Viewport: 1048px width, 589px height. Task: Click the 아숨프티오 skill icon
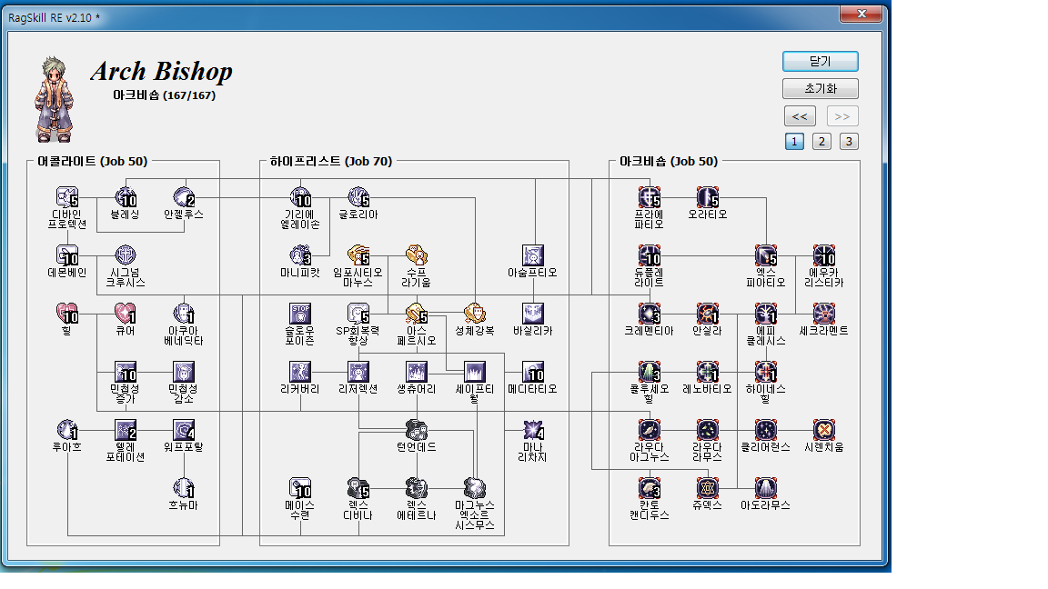(x=533, y=255)
